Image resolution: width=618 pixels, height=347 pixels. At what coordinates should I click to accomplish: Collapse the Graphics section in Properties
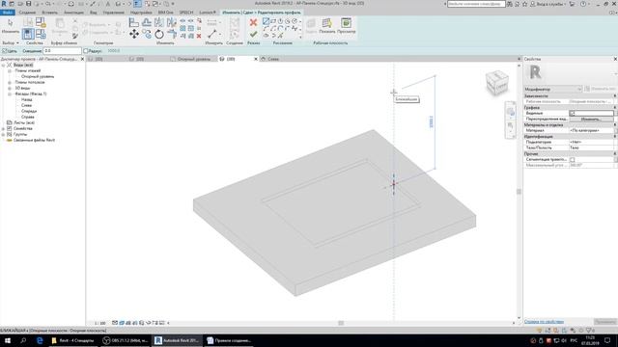pyautogui.click(x=614, y=107)
